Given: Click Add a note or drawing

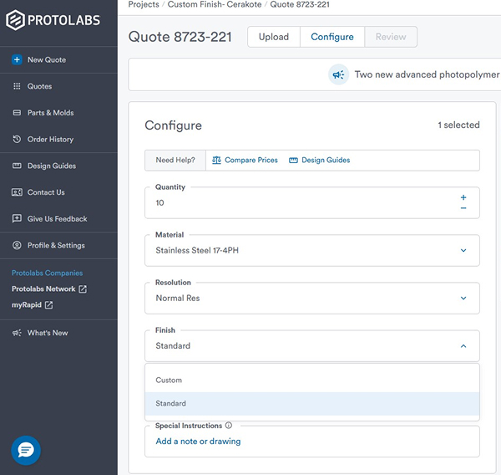Looking at the screenshot, I should point(198,441).
